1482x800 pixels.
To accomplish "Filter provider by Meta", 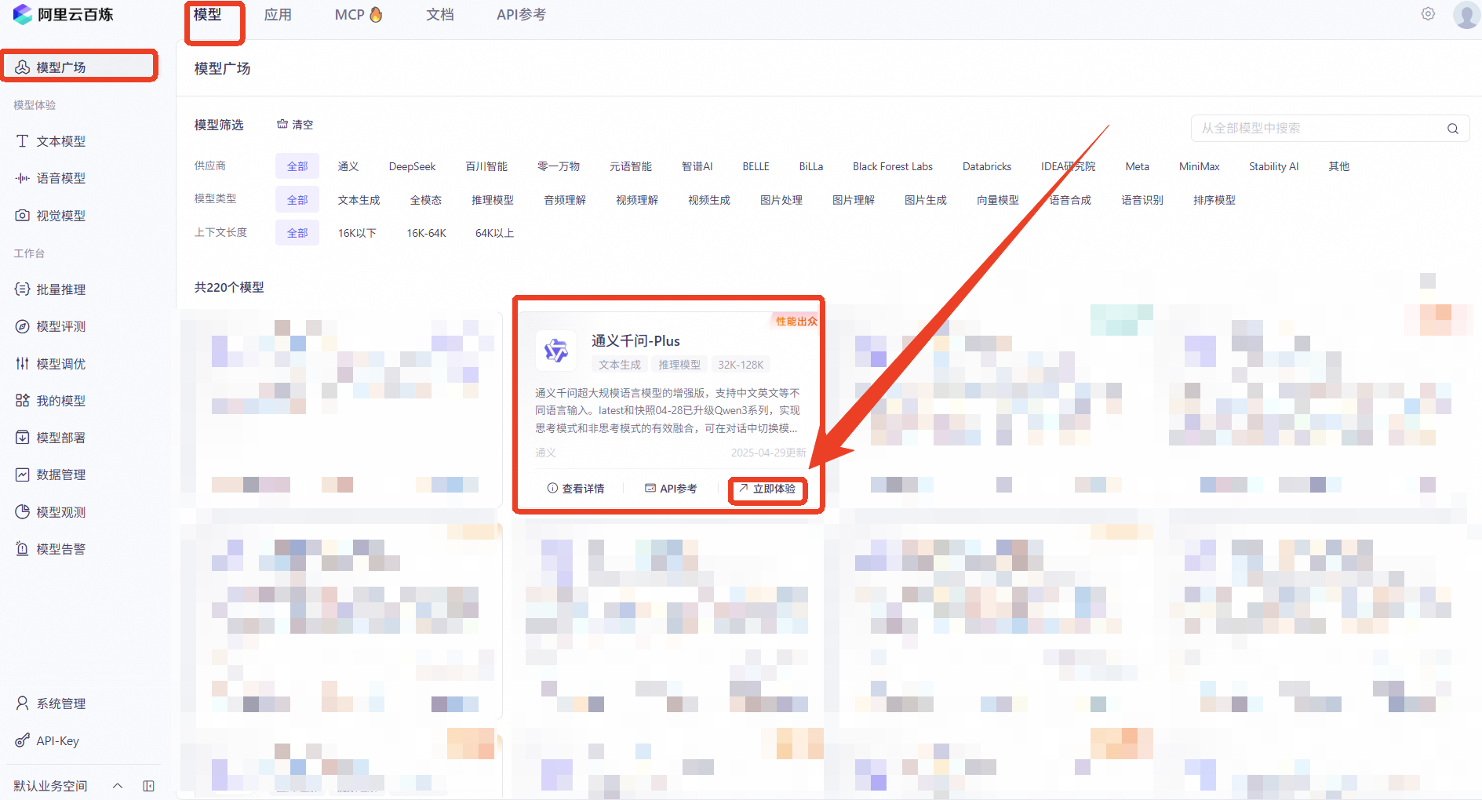I will tap(1138, 166).
